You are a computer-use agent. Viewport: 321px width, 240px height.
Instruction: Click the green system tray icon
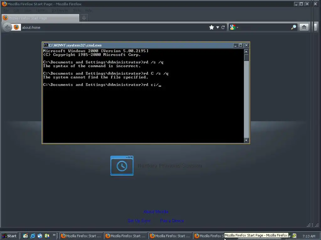(x=294, y=236)
